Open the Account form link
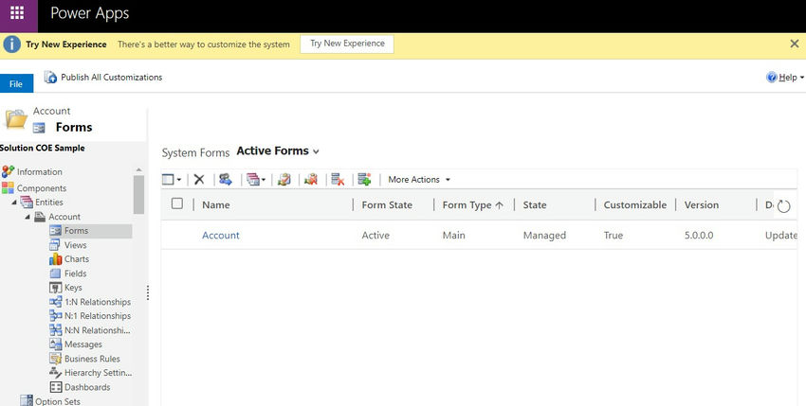This screenshot has width=806, height=406. [x=221, y=235]
